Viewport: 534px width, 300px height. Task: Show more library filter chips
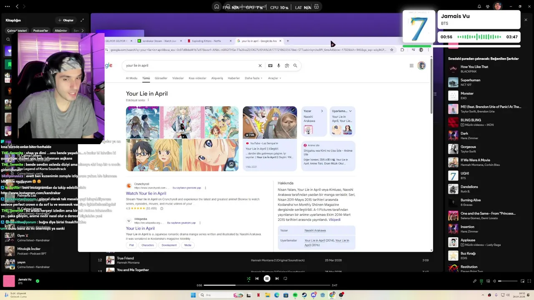(82, 30)
